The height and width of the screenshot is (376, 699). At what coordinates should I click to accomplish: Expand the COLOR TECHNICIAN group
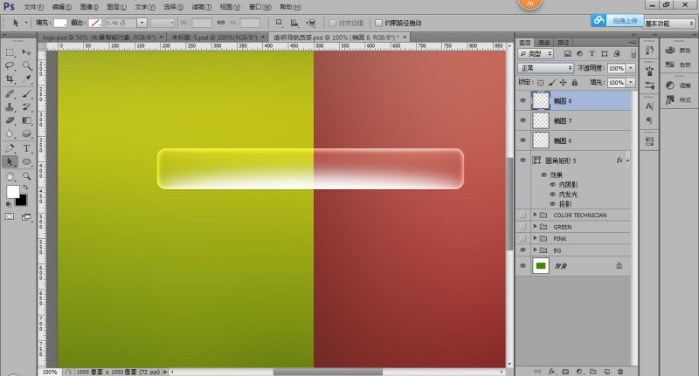pos(535,215)
